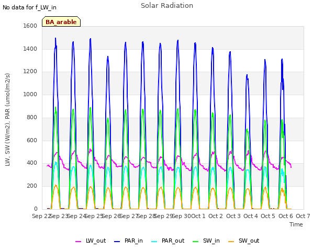Click the cyan PAR_out legend swatch

(154, 242)
